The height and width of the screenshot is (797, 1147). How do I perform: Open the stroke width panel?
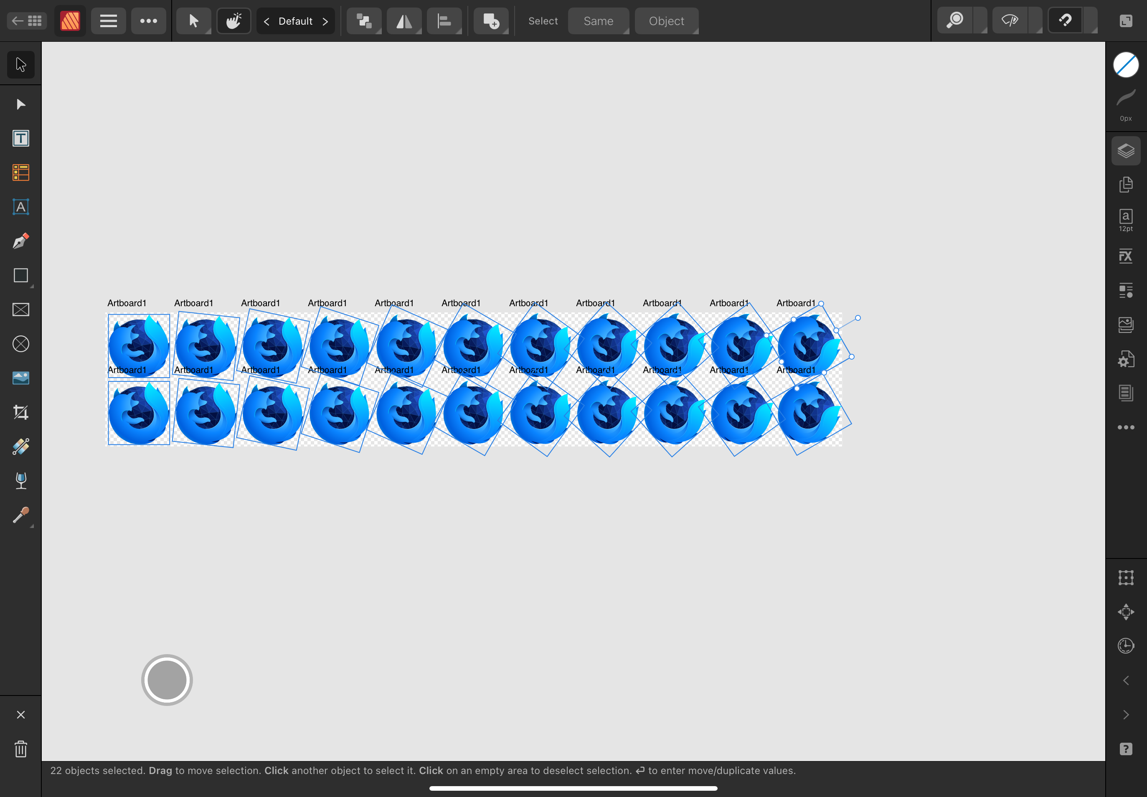1126,105
